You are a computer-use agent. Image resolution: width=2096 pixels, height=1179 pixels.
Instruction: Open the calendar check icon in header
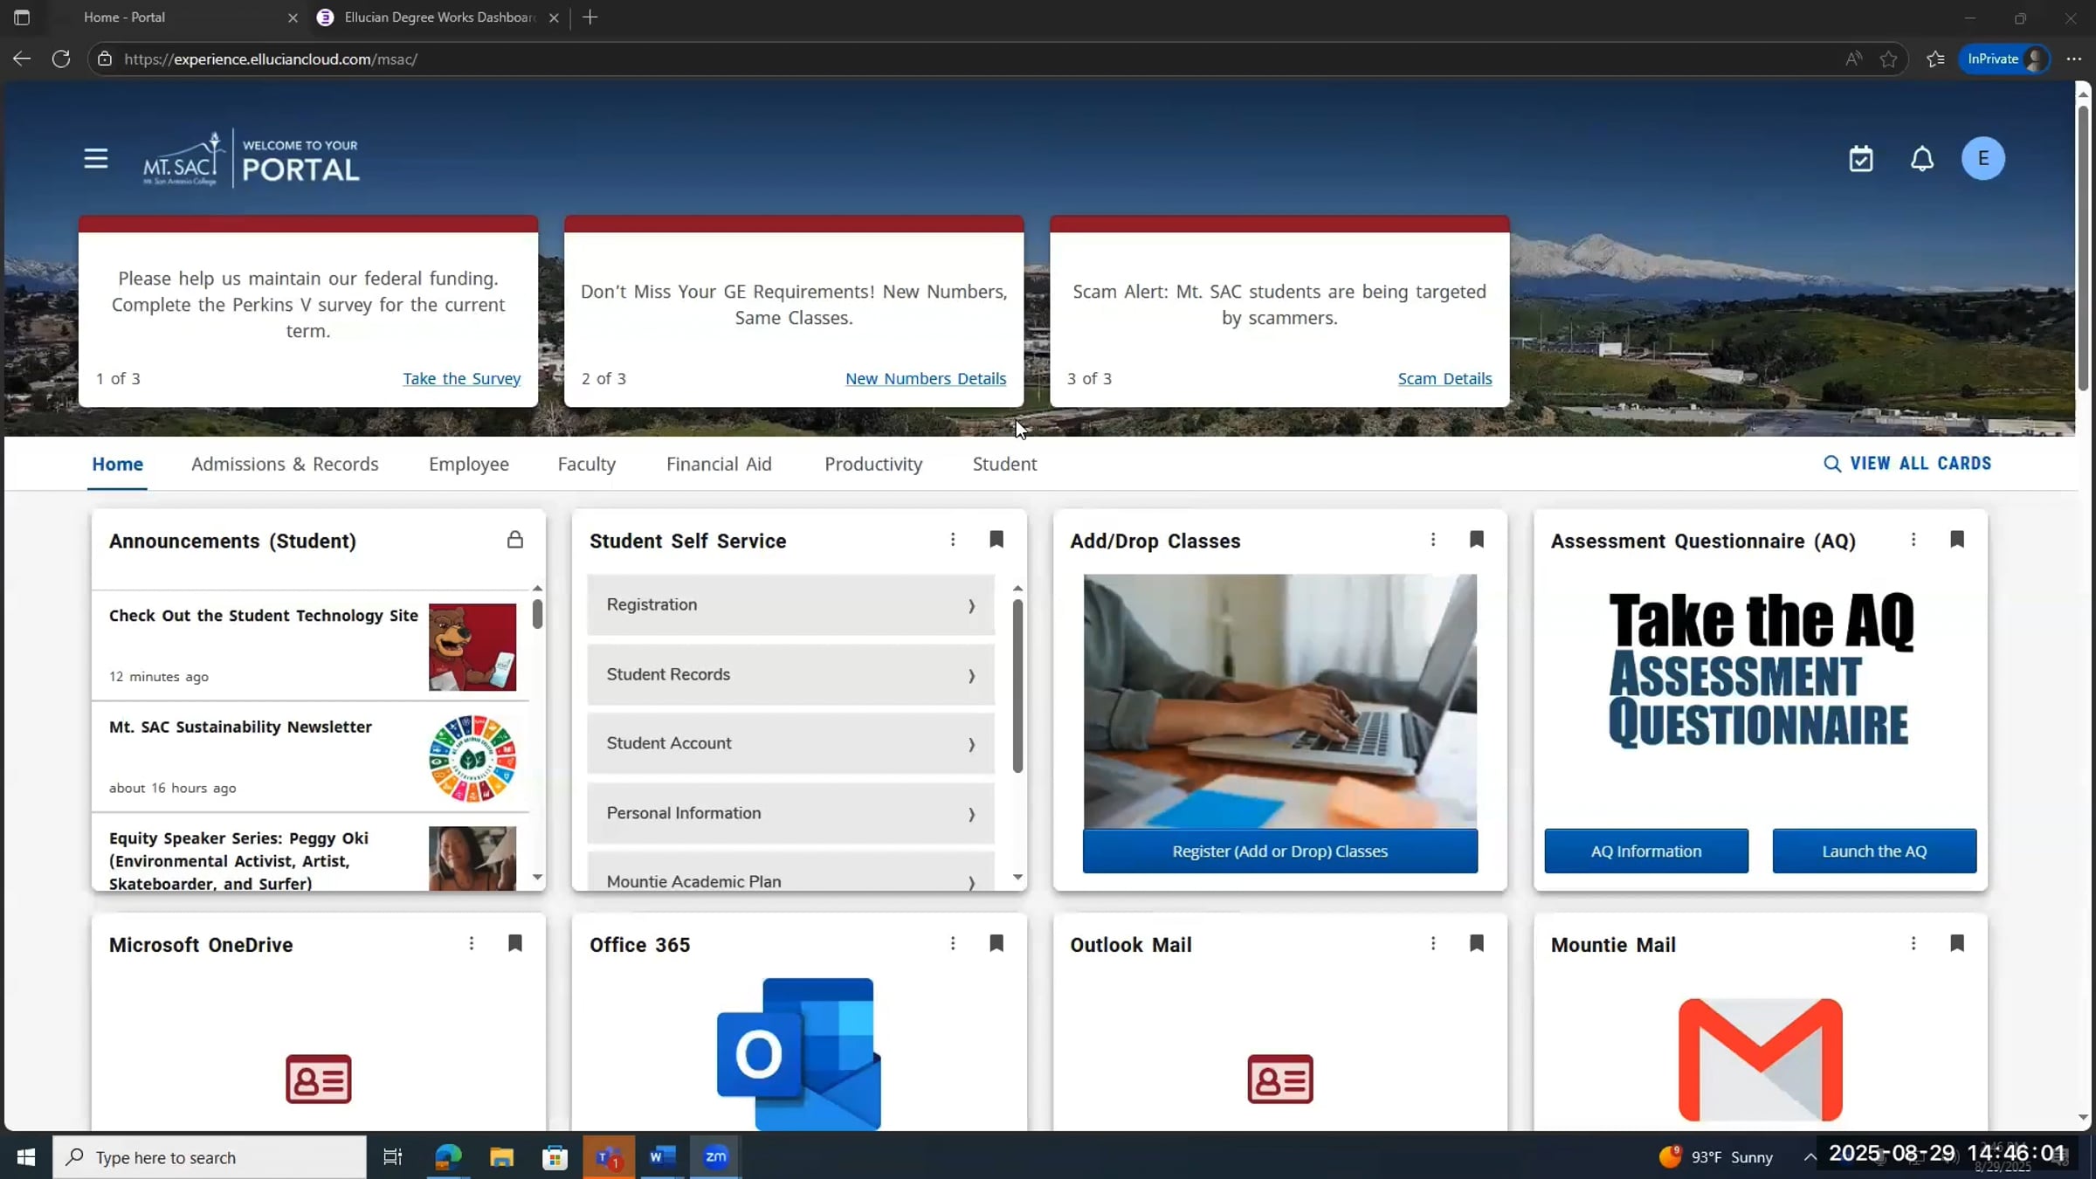point(1861,159)
